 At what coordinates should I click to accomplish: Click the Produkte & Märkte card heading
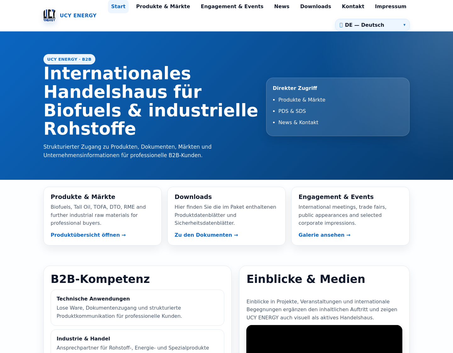click(83, 197)
